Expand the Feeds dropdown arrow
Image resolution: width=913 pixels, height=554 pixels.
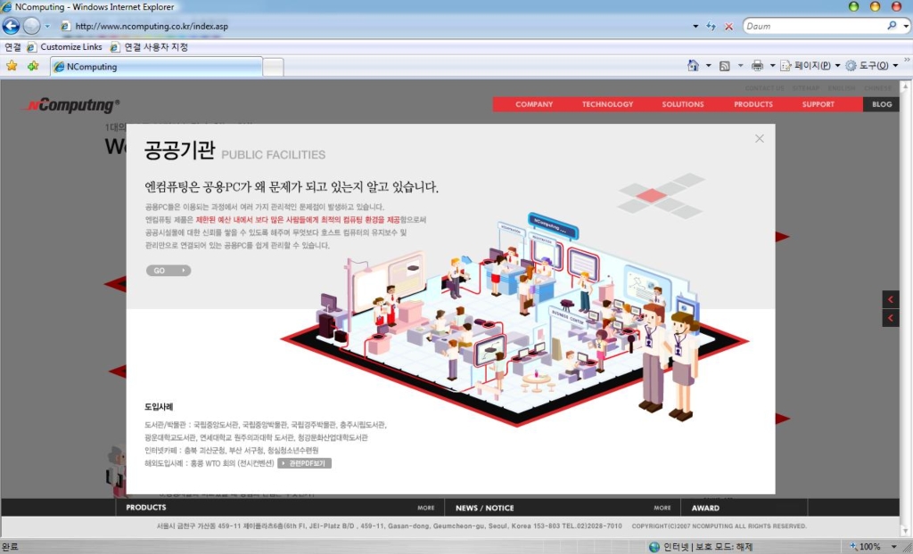740,66
